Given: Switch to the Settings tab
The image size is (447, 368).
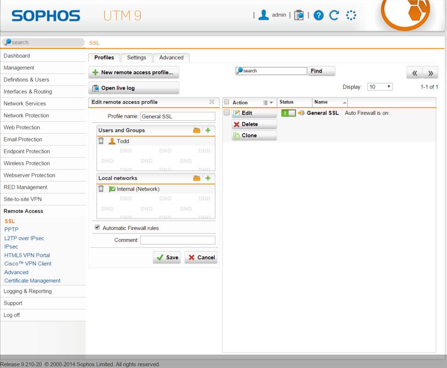Looking at the screenshot, I should 136,57.
